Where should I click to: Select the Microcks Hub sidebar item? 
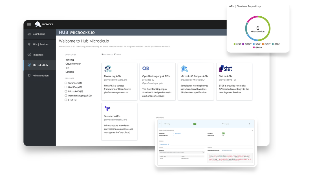point(39,65)
